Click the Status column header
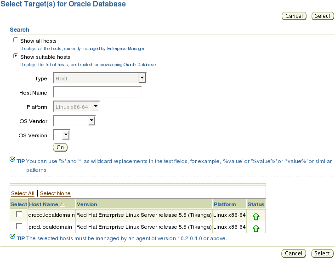The height and width of the screenshot is (259, 335). (256, 204)
